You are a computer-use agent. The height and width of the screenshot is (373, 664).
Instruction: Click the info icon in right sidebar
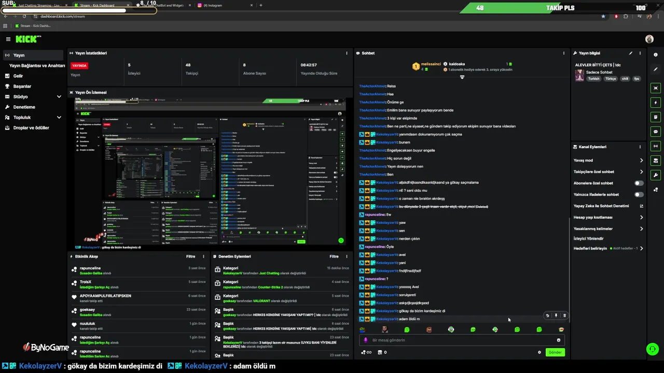coord(656,55)
